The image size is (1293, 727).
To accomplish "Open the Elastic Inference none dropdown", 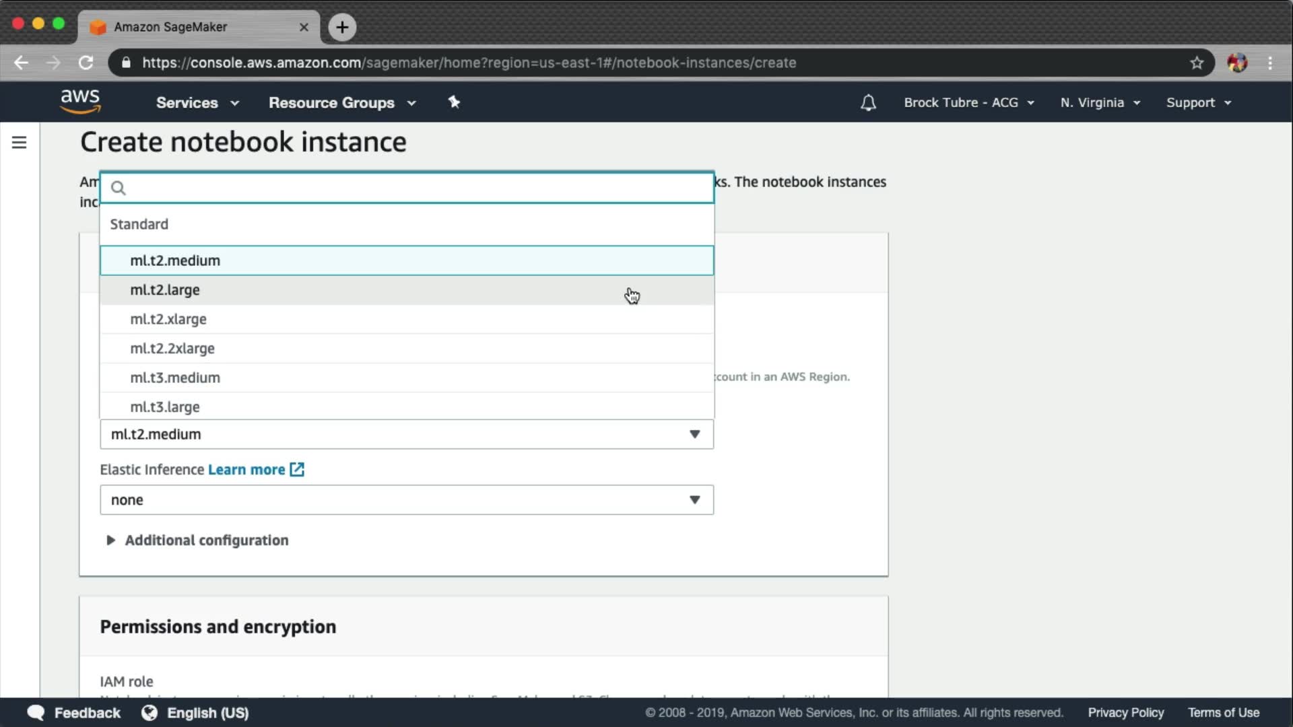I will pos(406,500).
